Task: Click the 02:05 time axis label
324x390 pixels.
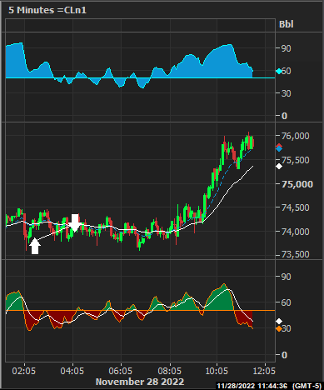Action: (24, 371)
